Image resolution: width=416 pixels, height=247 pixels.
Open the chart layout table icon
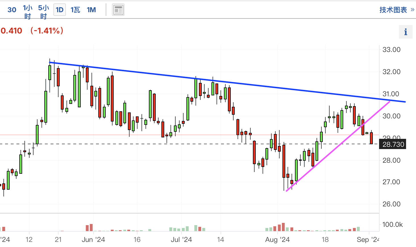coord(118,10)
